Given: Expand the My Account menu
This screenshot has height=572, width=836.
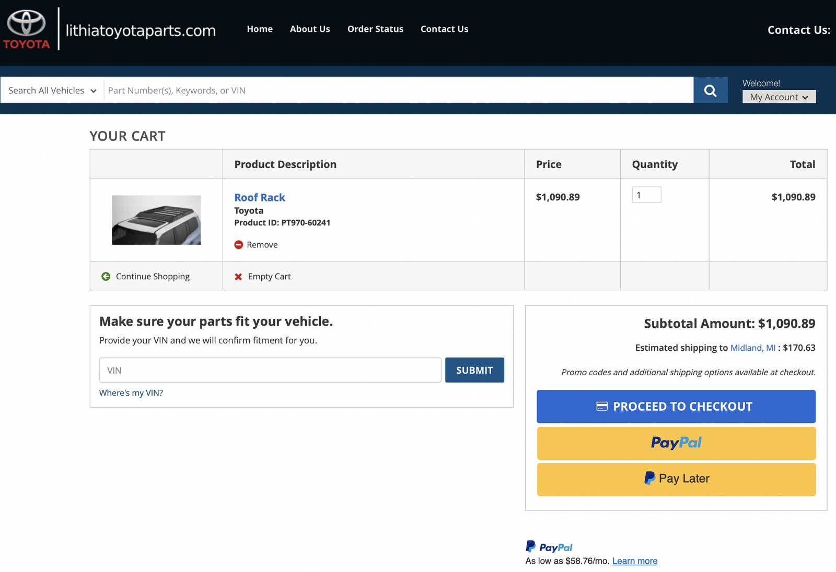Looking at the screenshot, I should (x=779, y=97).
